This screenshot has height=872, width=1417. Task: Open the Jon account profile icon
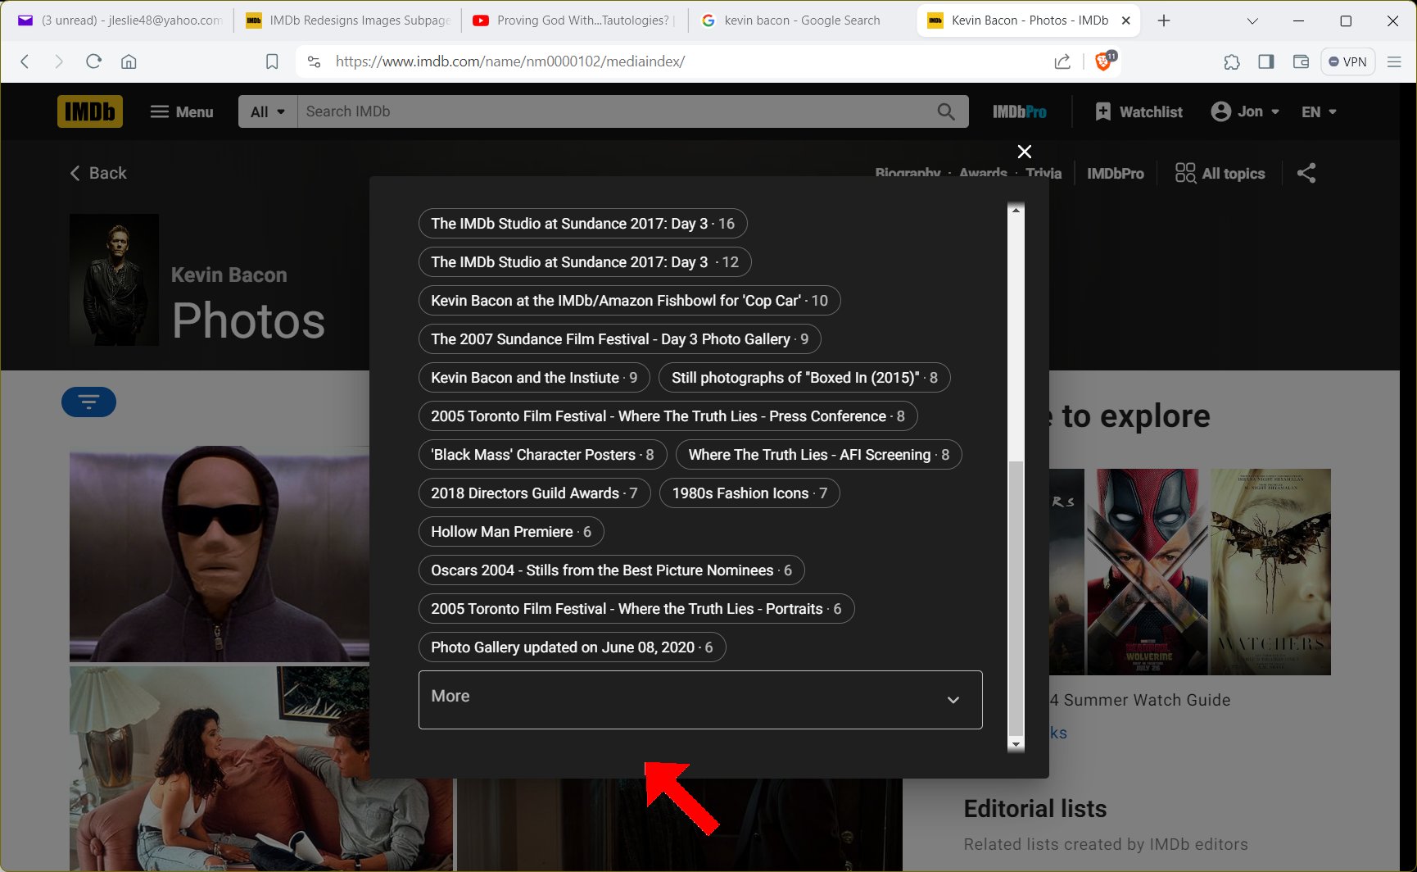pyautogui.click(x=1220, y=111)
